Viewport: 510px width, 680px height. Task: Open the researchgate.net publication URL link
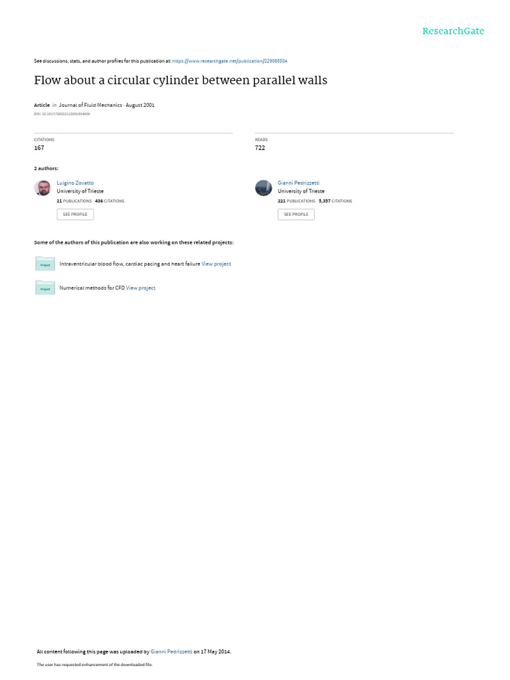230,61
